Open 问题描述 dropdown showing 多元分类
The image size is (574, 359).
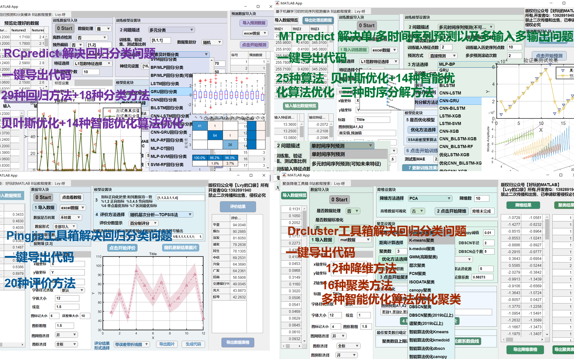coord(171,30)
